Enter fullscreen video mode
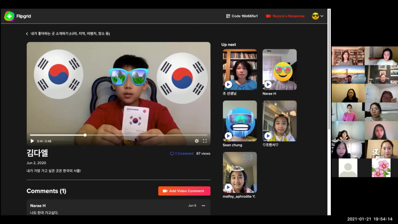398x224 pixels. [x=204, y=141]
